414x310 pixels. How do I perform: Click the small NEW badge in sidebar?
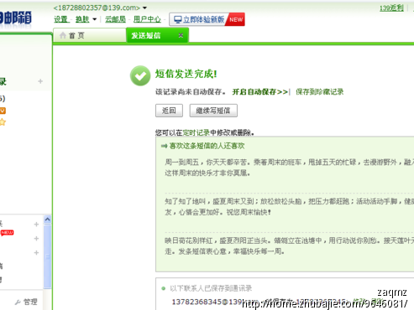tap(7, 233)
